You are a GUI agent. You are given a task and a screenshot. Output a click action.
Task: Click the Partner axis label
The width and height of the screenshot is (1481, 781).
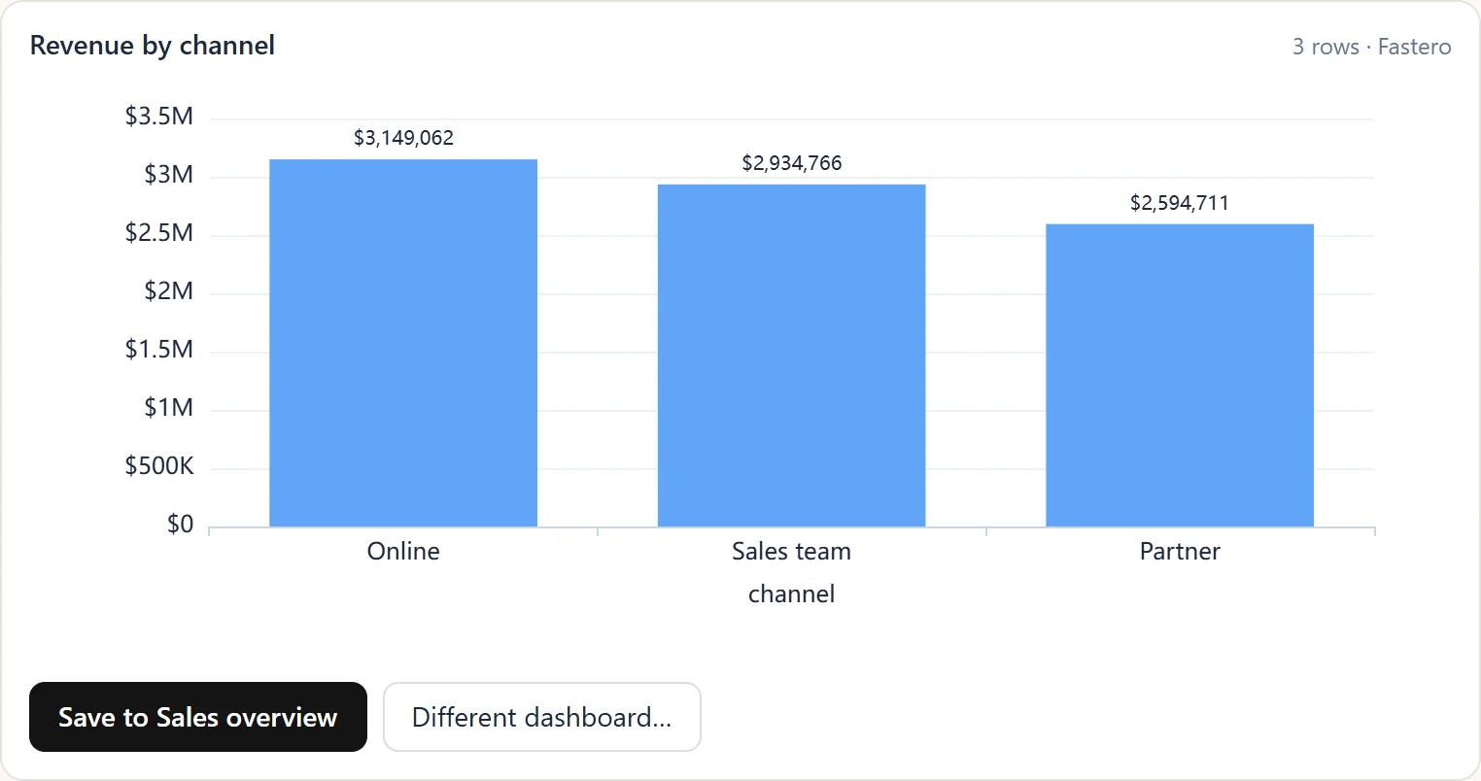[x=1180, y=551]
